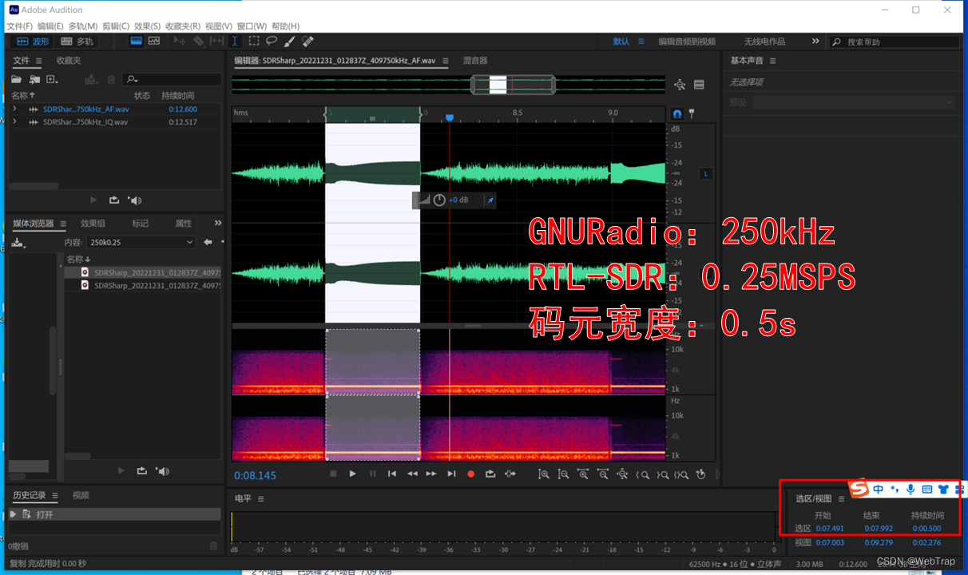Image resolution: width=968 pixels, height=575 pixels.
Task: Click the red Record button
Action: click(470, 474)
